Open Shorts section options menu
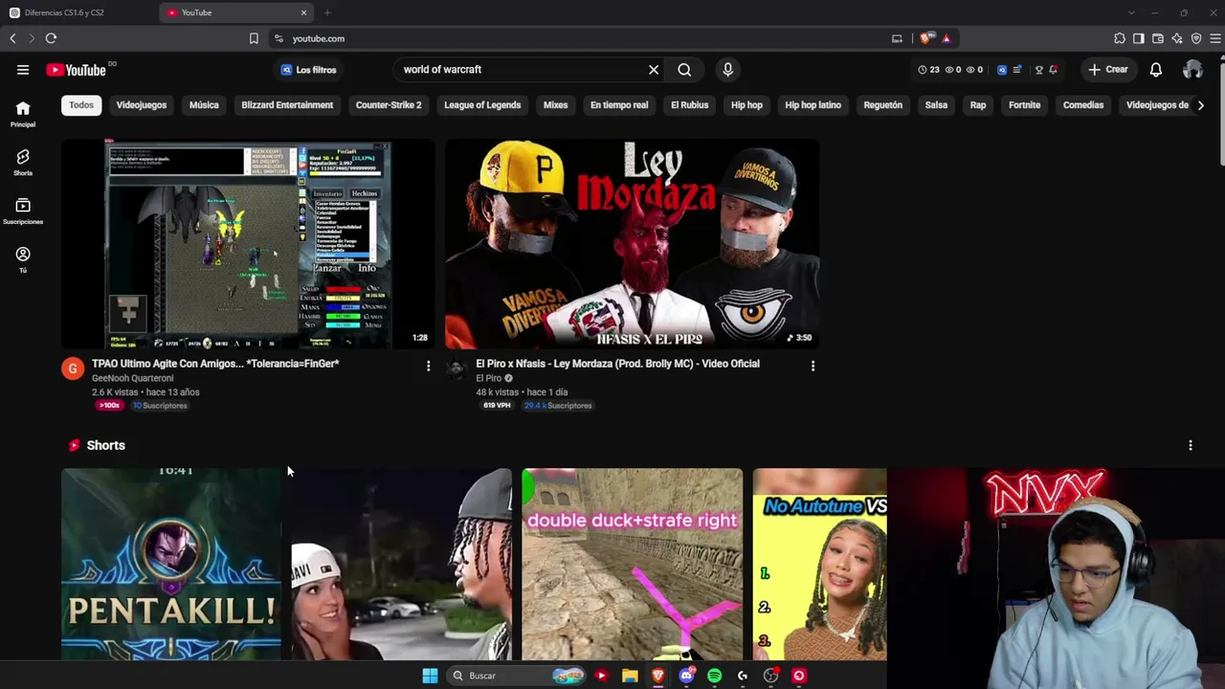 [x=1191, y=446]
